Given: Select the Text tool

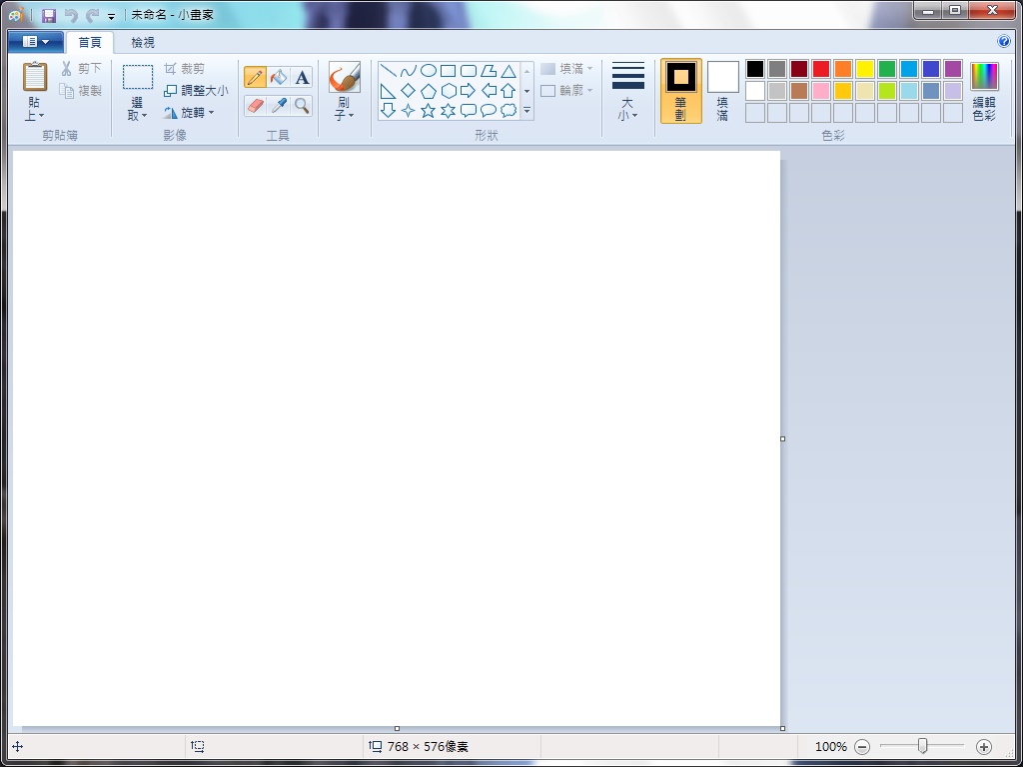Looking at the screenshot, I should pyautogui.click(x=302, y=78).
